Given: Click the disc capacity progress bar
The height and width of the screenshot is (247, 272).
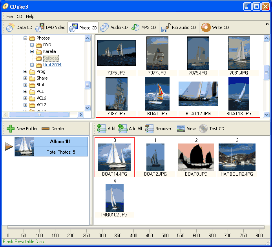Looking at the screenshot, I should (x=136, y=227).
